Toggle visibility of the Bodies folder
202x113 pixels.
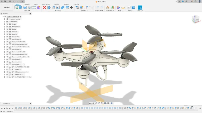click(x=7, y=29)
